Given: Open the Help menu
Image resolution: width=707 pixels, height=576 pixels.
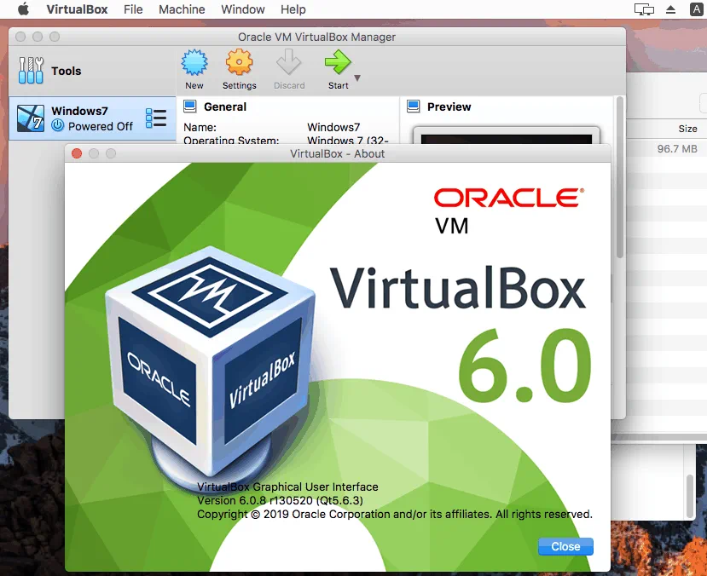Looking at the screenshot, I should point(293,9).
